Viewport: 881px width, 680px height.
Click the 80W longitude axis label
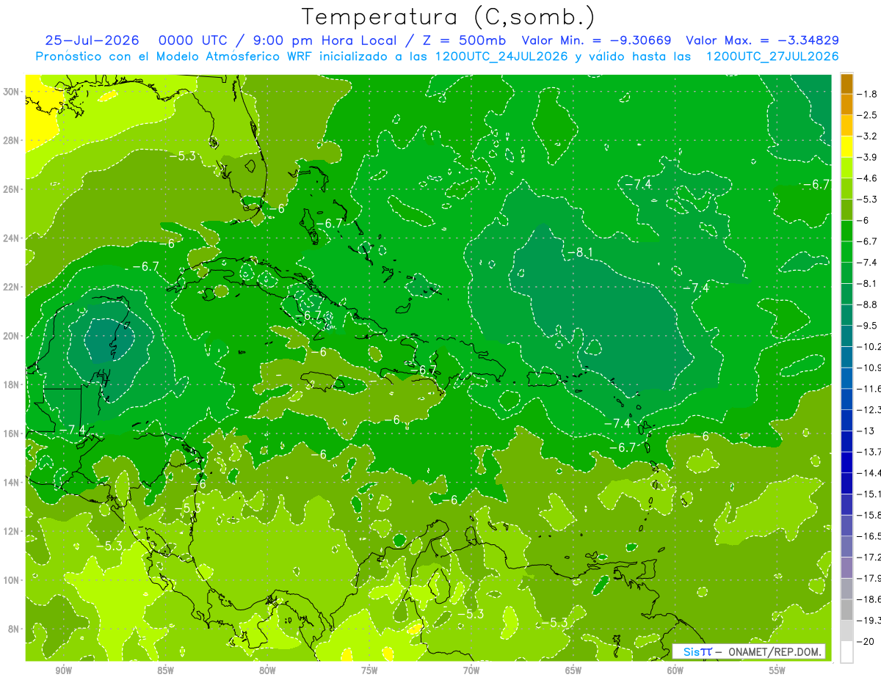(x=267, y=670)
